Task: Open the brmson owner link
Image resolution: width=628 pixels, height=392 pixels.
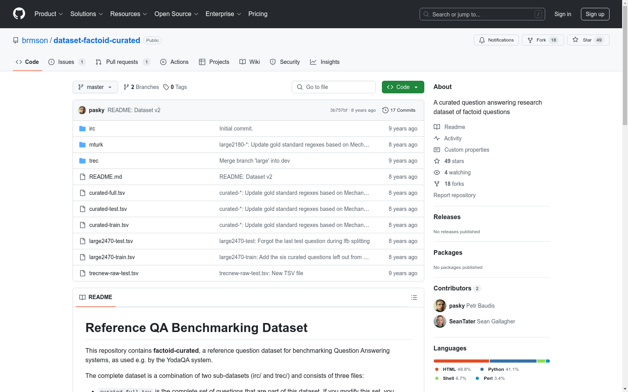Action: [35, 40]
